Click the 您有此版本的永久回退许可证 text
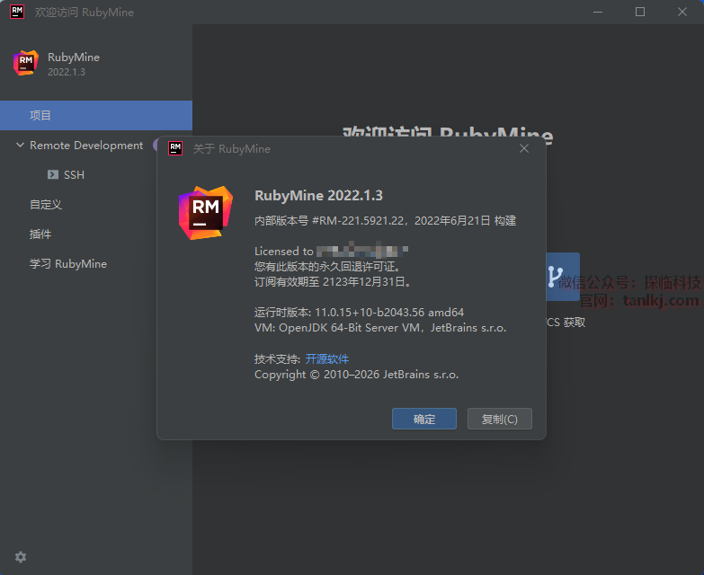The width and height of the screenshot is (704, 575). (327, 267)
